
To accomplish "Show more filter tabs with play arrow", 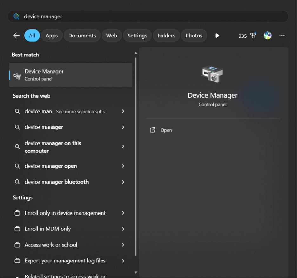I will (217, 36).
